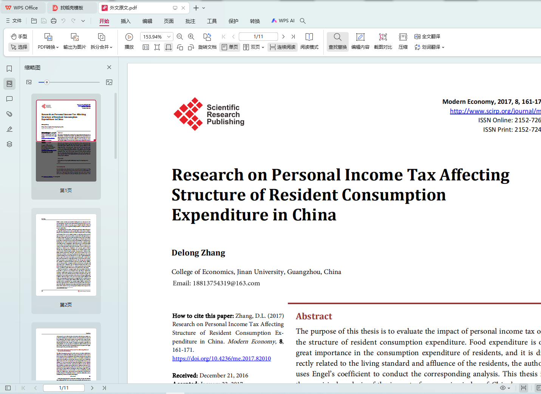Switch to the 插入 tab

[x=126, y=21]
